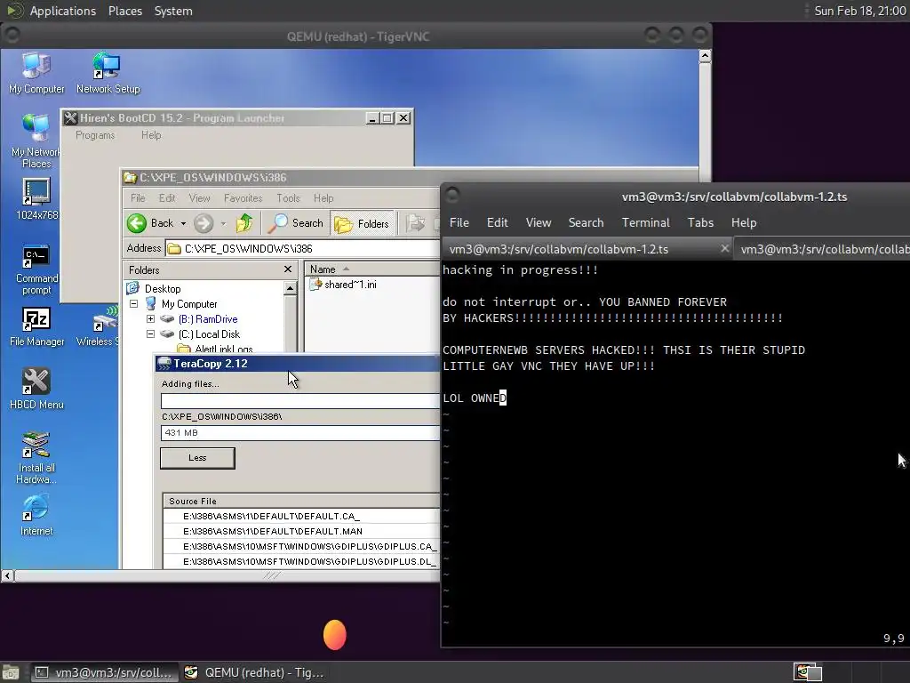The image size is (910, 683).
Task: Open Programs menu in Hiren's launcher
Action: click(x=95, y=135)
